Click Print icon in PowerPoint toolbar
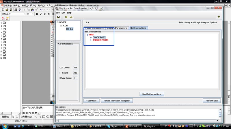Screen dimensions: 231x129 coord(16,10)
